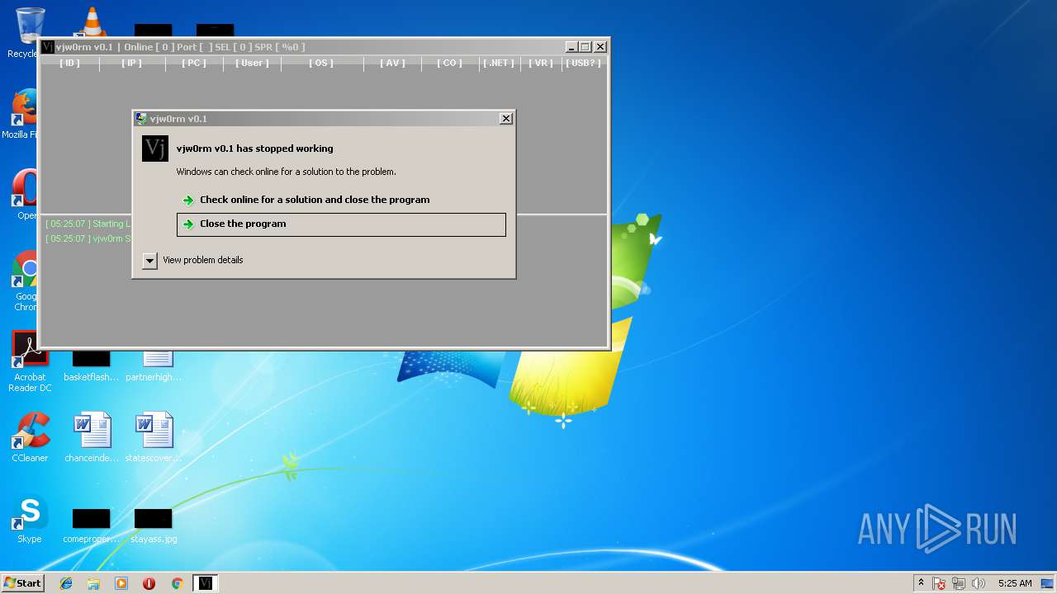Click the [ OS ] column header
The image size is (1057, 594).
coord(321,63)
